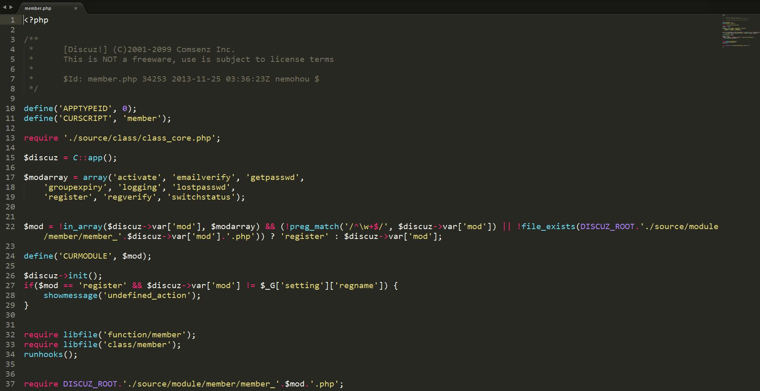This screenshot has height=391, width=760.
Task: Click the showmessage function call
Action: 71,296
